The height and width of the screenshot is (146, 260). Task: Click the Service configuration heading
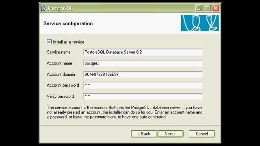68,24
